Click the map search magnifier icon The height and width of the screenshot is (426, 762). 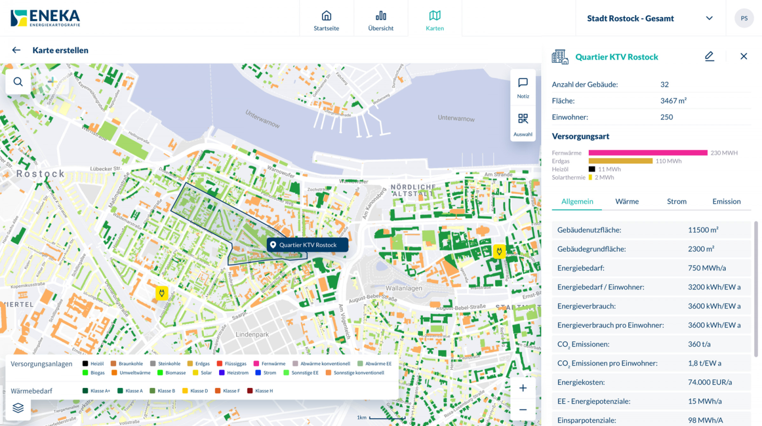(18, 82)
